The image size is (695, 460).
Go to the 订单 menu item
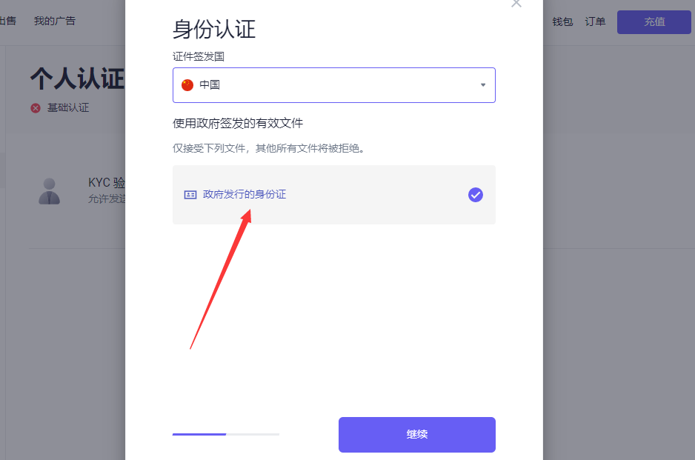click(595, 21)
